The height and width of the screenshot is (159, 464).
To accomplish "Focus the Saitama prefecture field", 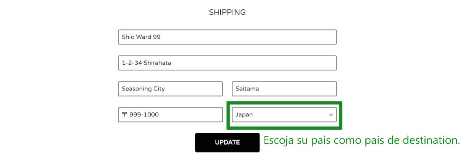I will coord(284,89).
